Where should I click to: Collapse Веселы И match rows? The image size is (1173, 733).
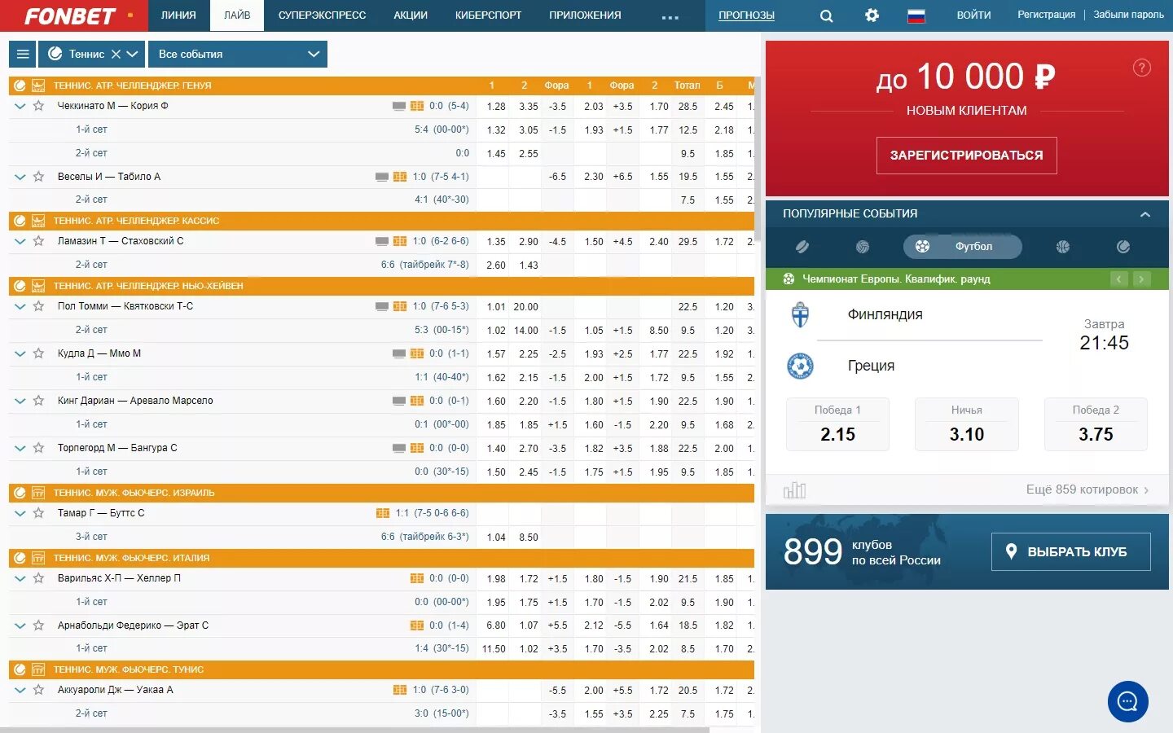(20, 177)
